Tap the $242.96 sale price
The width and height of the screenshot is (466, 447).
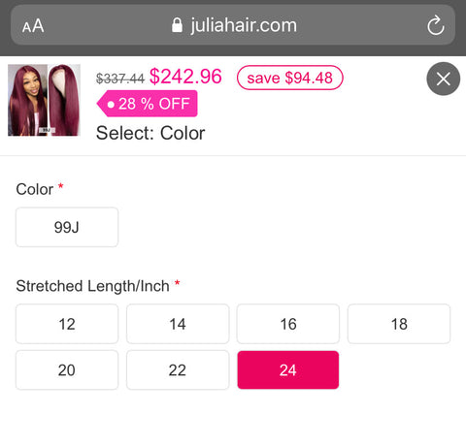(x=185, y=77)
